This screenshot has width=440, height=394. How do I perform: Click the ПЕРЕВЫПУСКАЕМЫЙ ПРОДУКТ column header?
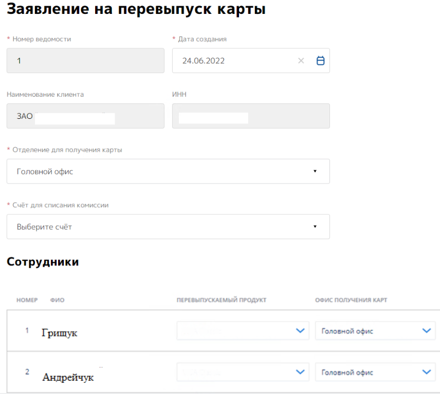point(222,300)
